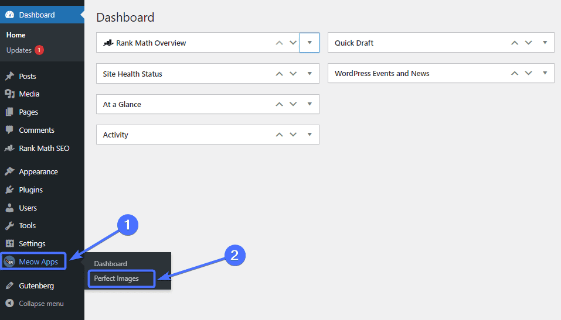Toggle the WordPress Events and News panel

coord(545,73)
